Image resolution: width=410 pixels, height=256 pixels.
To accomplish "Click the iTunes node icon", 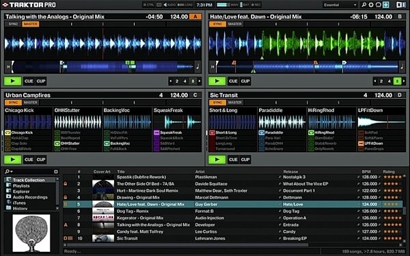I will (x=9, y=203).
